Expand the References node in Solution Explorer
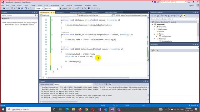The width and height of the screenshot is (200, 112). (x=154, y=29)
